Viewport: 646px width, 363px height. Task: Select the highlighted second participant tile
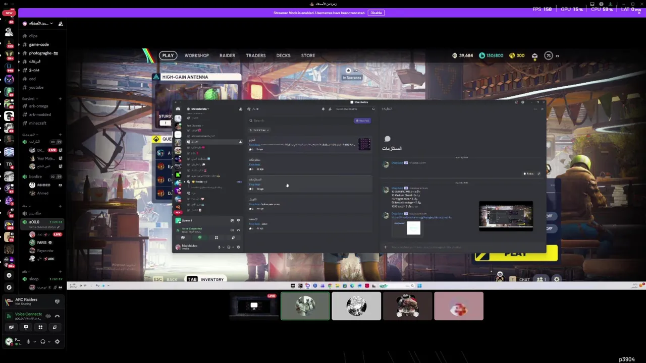[x=305, y=306]
